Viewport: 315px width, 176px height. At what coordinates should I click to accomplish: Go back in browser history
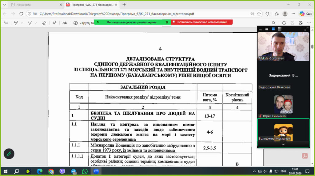click(x=5, y=13)
